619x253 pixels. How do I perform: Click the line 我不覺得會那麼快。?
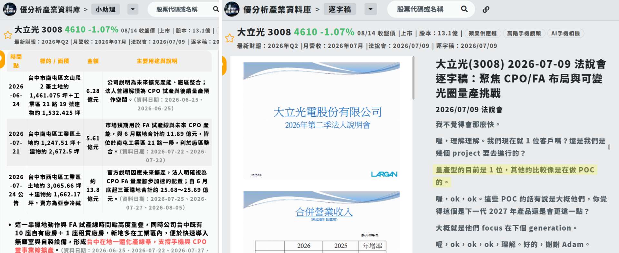pos(468,124)
